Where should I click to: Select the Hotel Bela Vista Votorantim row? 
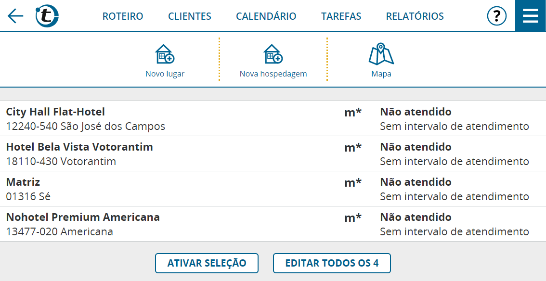[273, 153]
